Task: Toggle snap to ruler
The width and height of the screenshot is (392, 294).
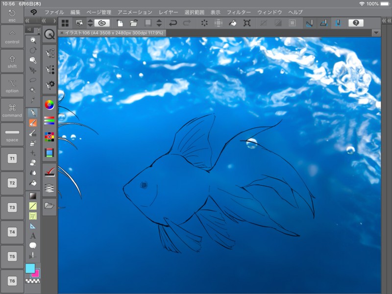Action: pos(309,23)
